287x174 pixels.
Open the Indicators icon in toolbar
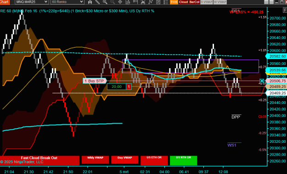(x=143, y=2)
